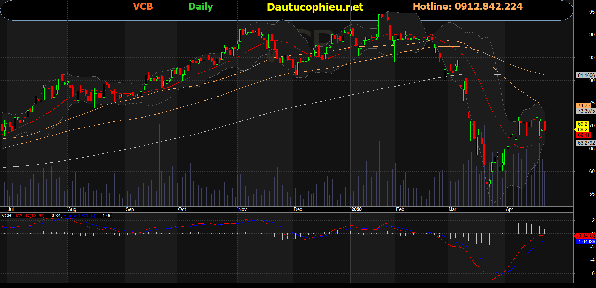Click the VCB ticker title
596x288 pixels.
click(143, 7)
